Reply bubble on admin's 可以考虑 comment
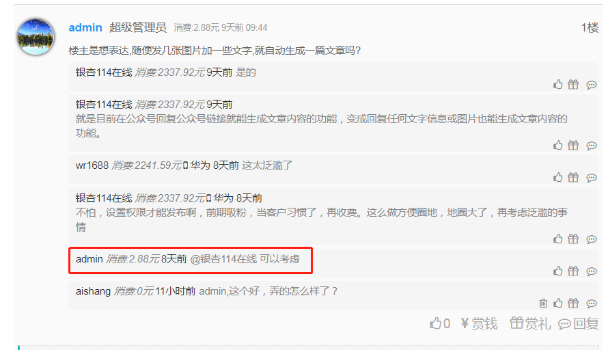608x350 pixels. point(592,271)
